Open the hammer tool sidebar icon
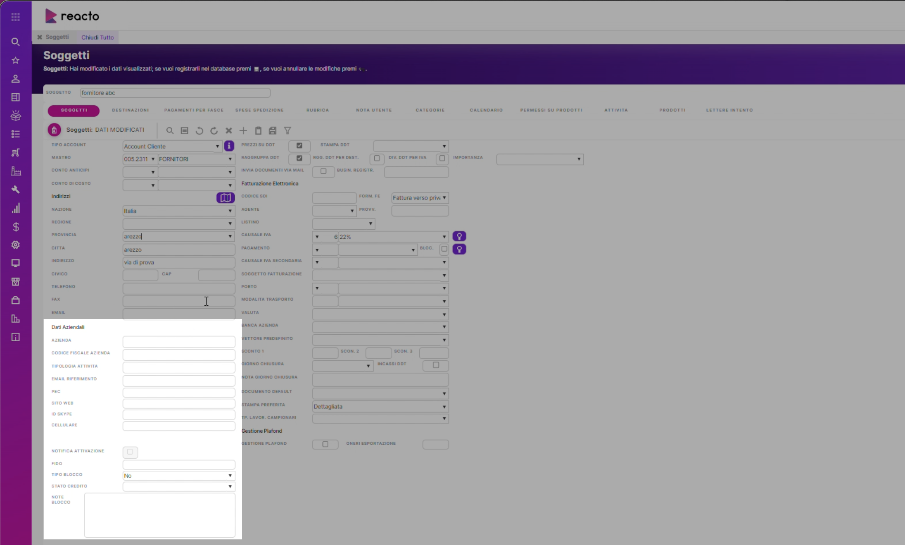This screenshot has width=905, height=545. 16,190
